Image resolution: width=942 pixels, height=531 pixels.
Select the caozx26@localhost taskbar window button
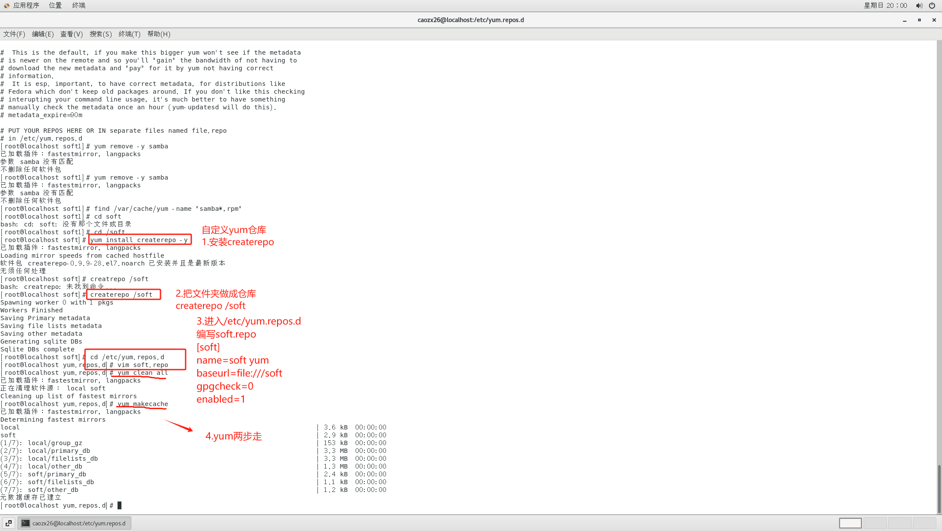(x=74, y=523)
